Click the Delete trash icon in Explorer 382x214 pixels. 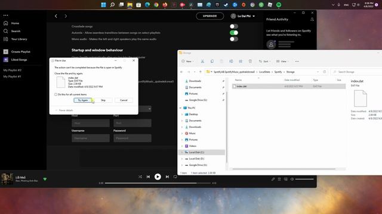coord(250,61)
